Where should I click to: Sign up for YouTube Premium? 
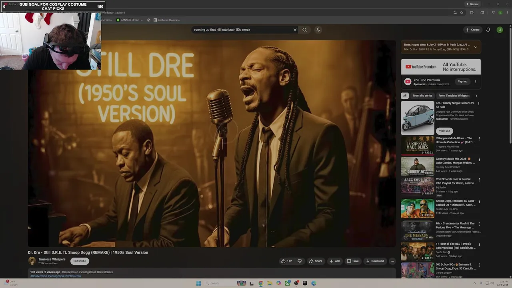(x=462, y=82)
